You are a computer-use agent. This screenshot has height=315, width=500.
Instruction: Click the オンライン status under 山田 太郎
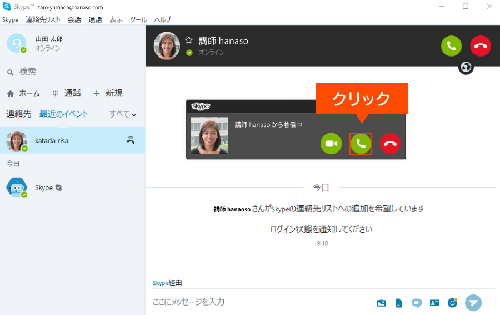click(48, 48)
